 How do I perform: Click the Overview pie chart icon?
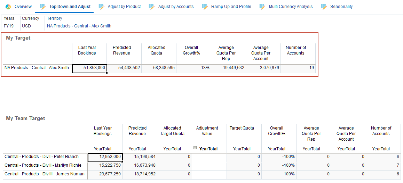(8, 7)
